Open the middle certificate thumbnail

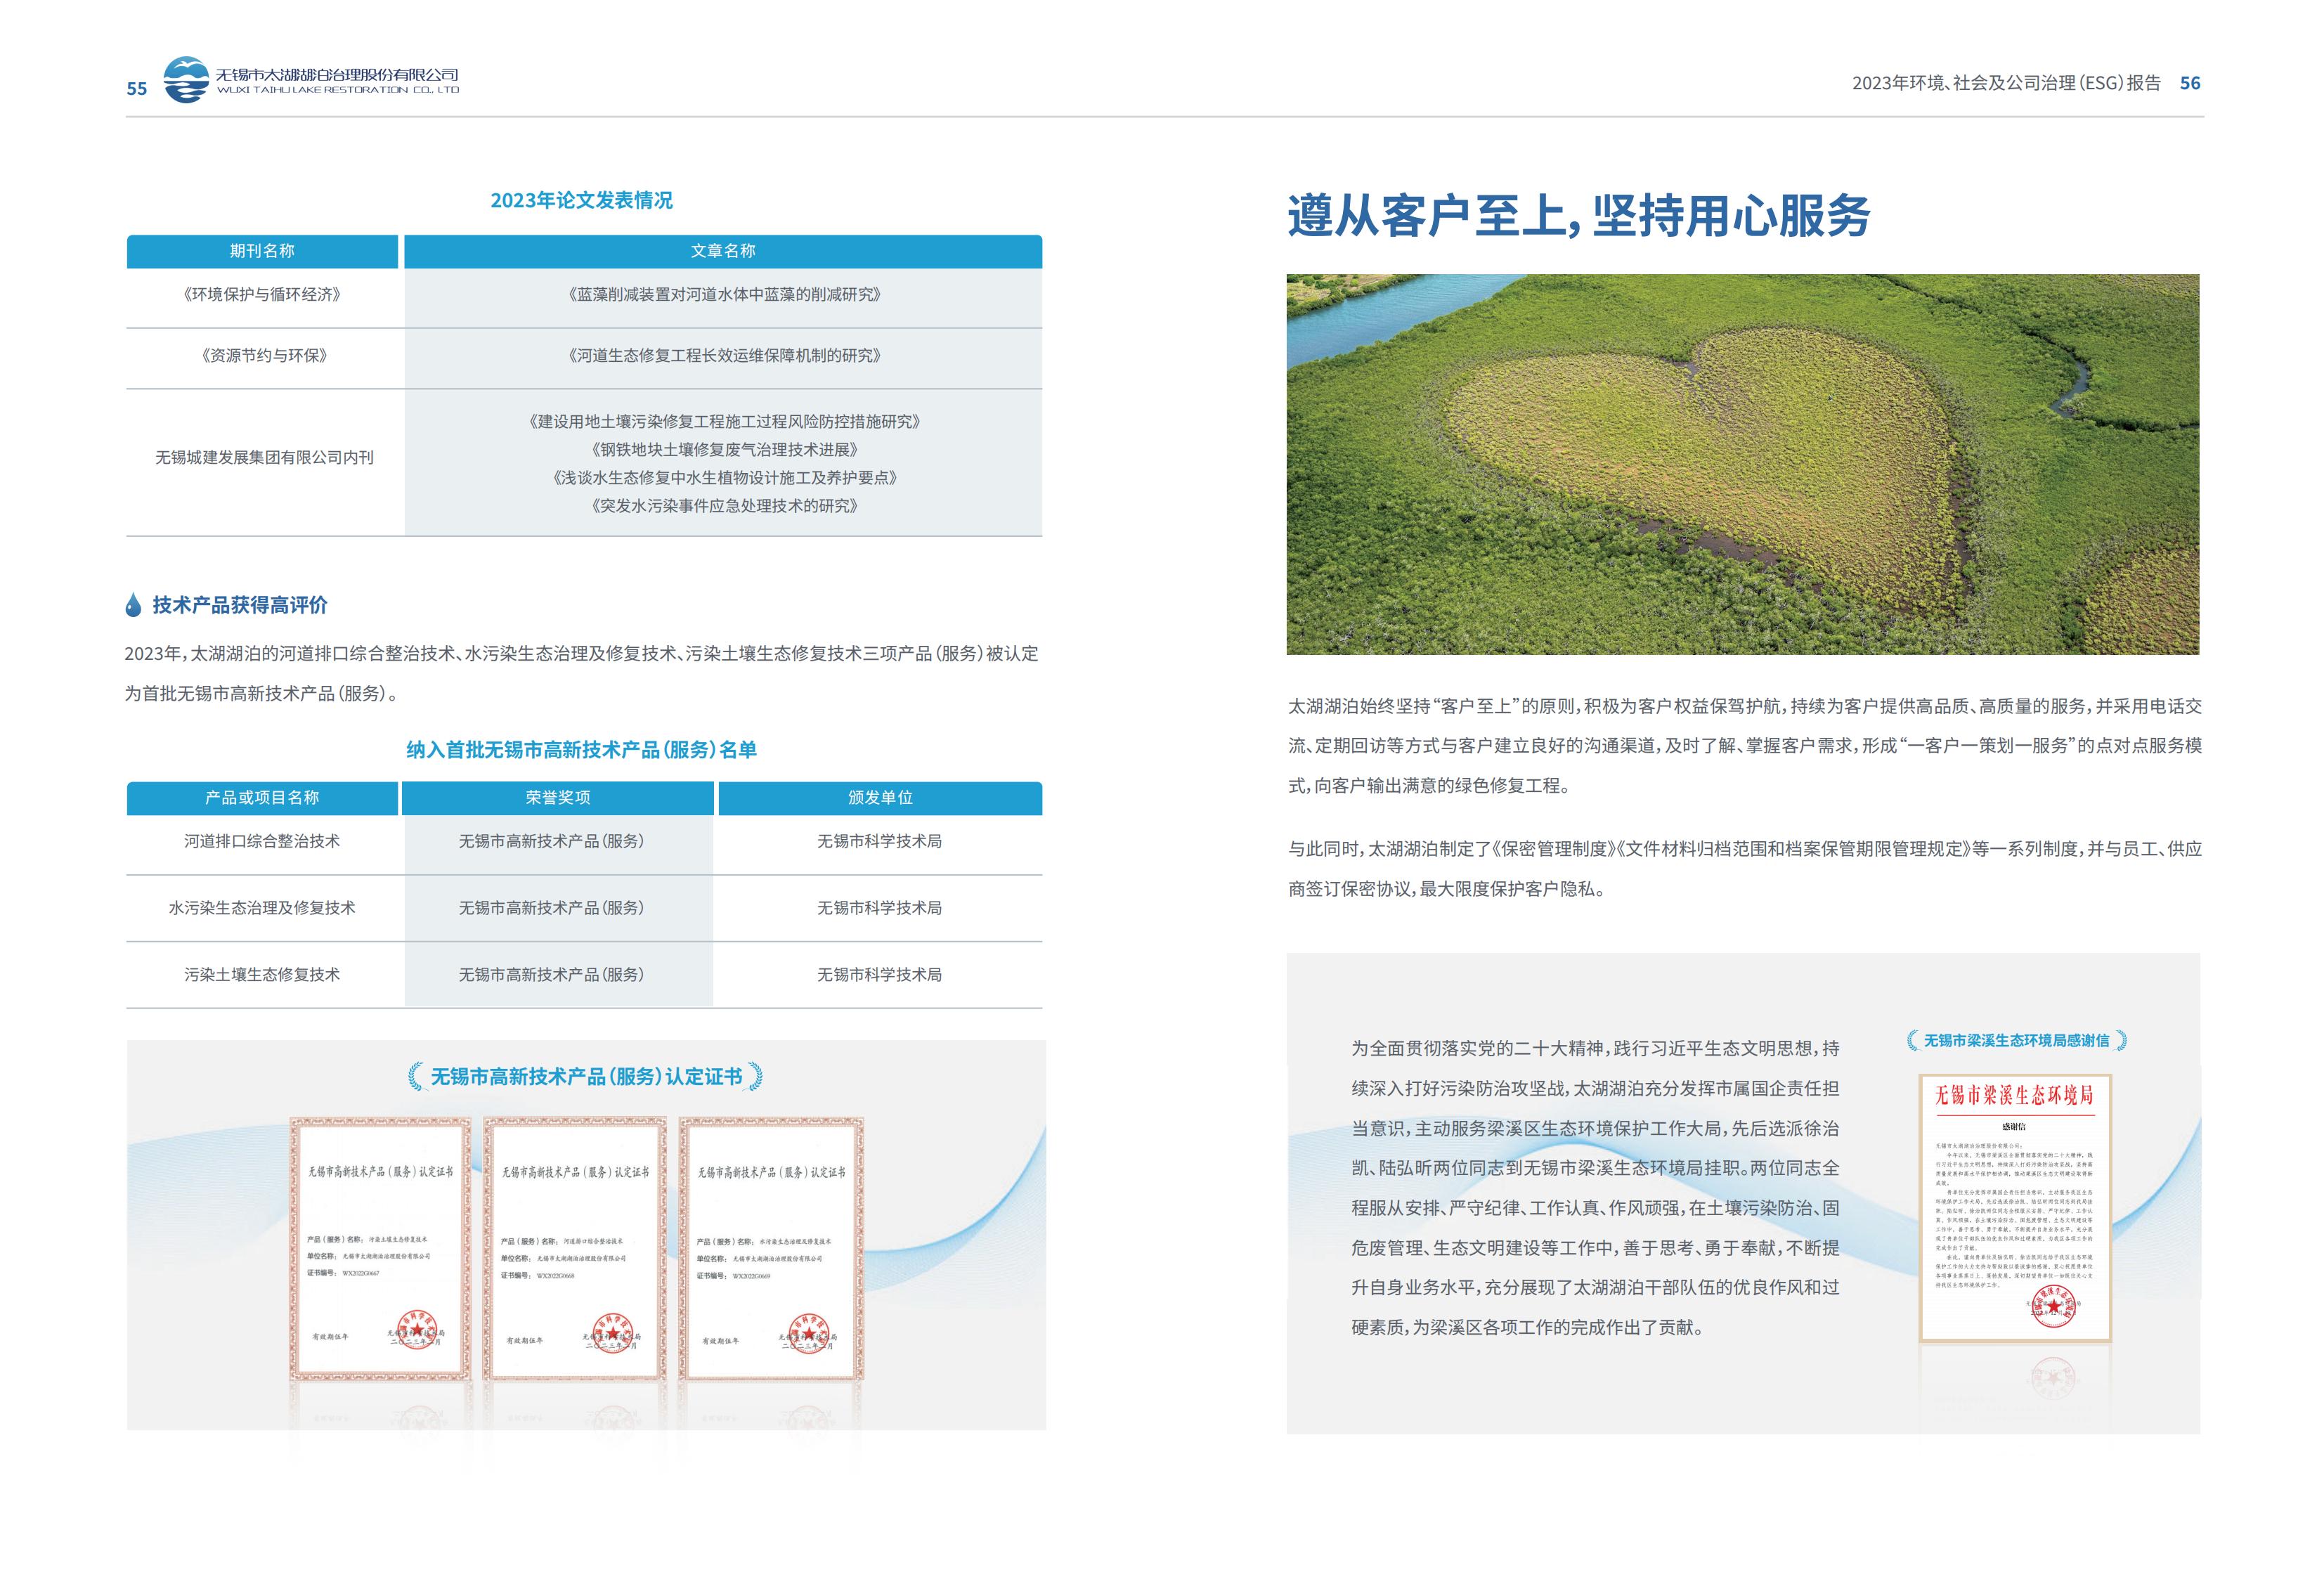coord(575,1248)
